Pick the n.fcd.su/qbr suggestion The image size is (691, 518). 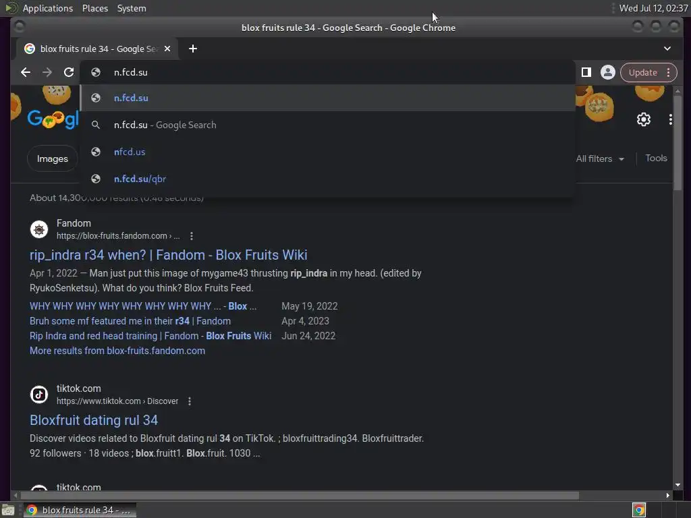point(327,179)
